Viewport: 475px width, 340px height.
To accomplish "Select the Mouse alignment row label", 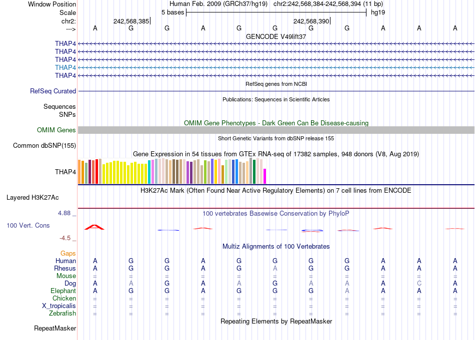I will [x=66, y=276].
